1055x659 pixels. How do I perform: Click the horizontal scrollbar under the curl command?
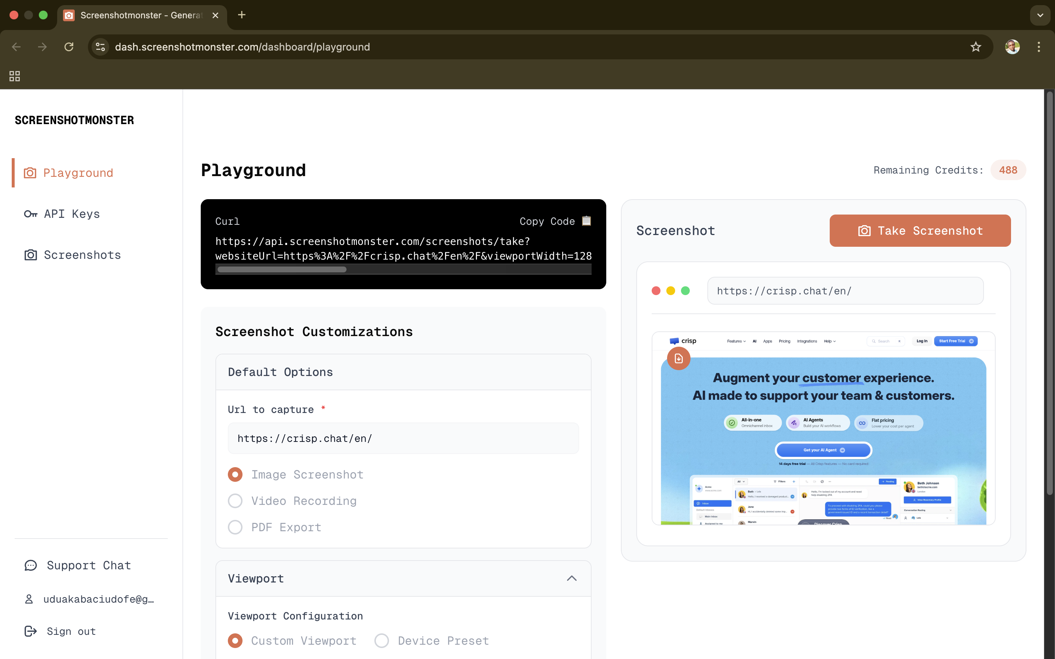coord(281,269)
